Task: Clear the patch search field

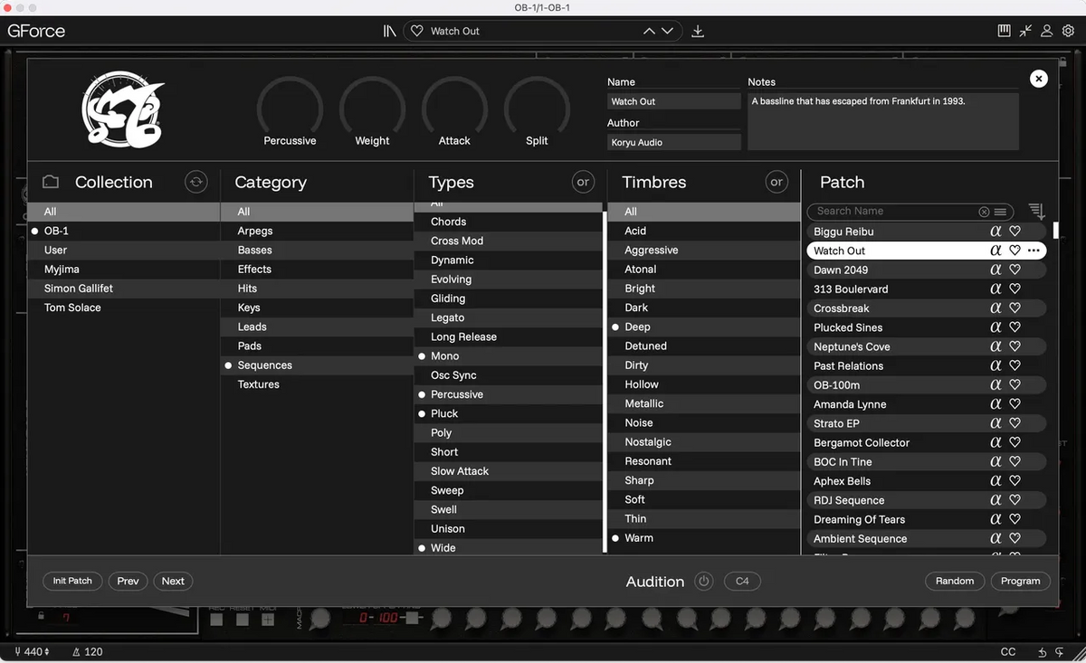Action: (x=984, y=212)
